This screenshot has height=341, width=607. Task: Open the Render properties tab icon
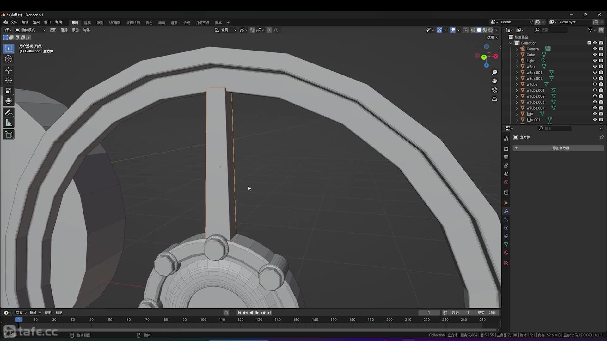point(506,149)
